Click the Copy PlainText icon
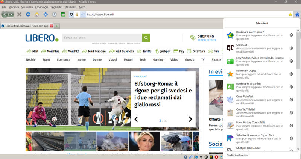Screen dimensions: 301x159 point(230,100)
